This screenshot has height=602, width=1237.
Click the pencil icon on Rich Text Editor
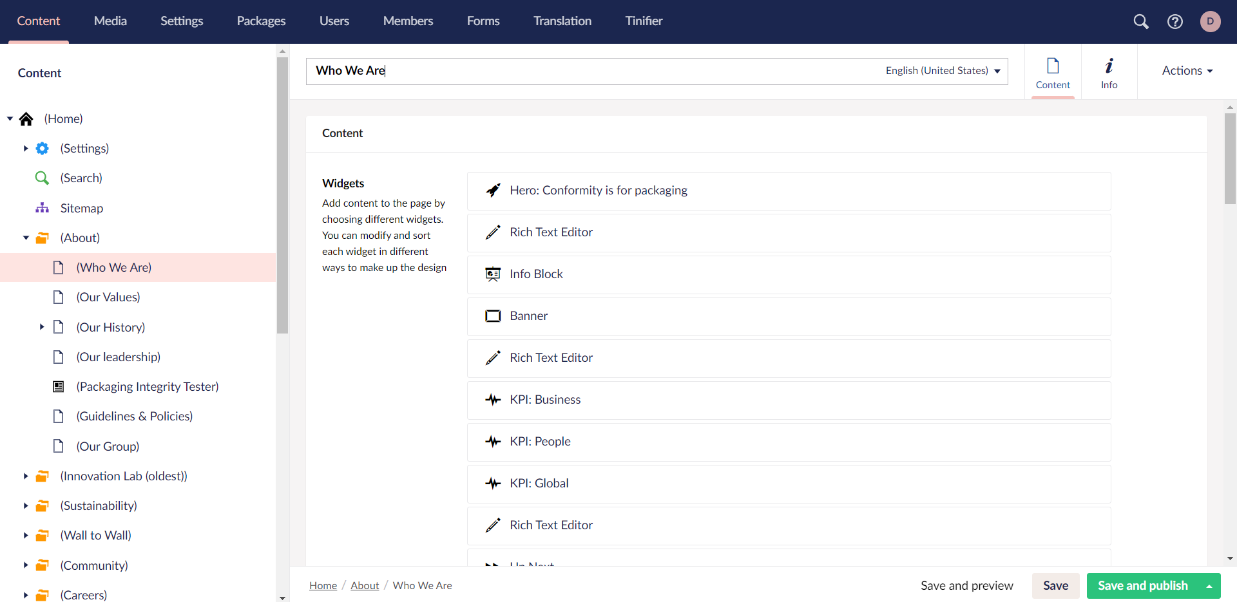(x=493, y=232)
